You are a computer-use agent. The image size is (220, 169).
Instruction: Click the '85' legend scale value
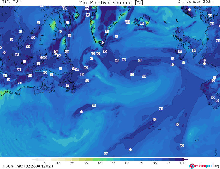pos(155,163)
